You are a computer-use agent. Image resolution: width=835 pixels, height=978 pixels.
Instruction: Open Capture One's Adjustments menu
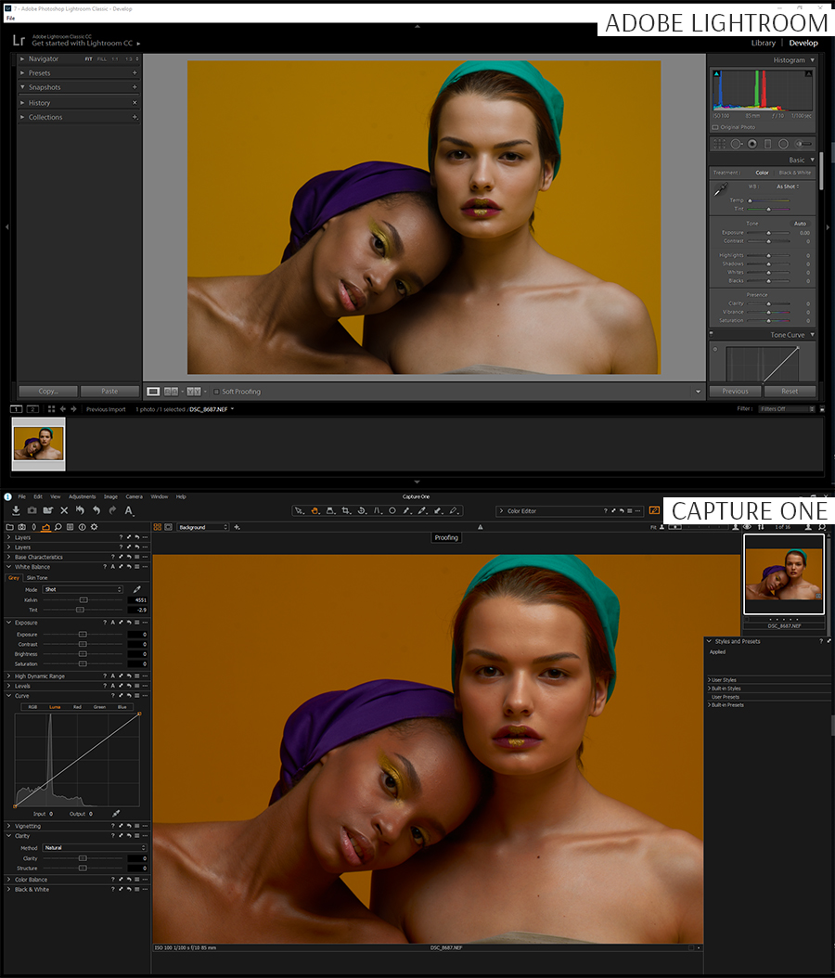(x=83, y=497)
